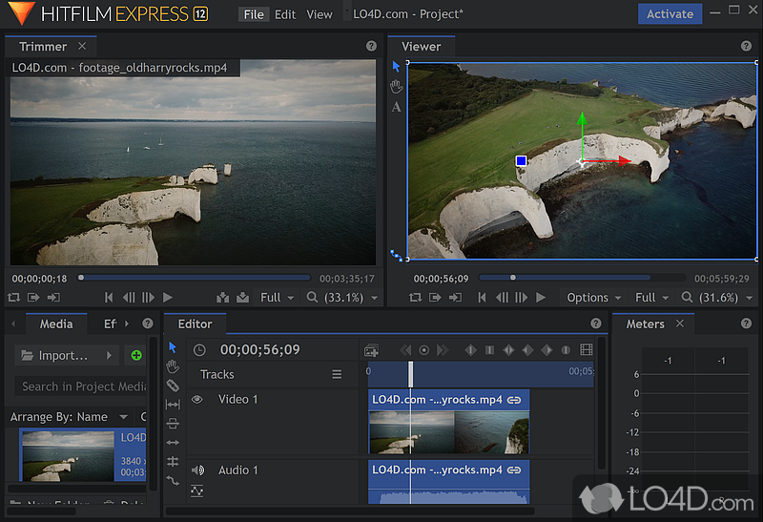763x522 pixels.
Task: Mute the Audio 1 track
Action: point(197,470)
